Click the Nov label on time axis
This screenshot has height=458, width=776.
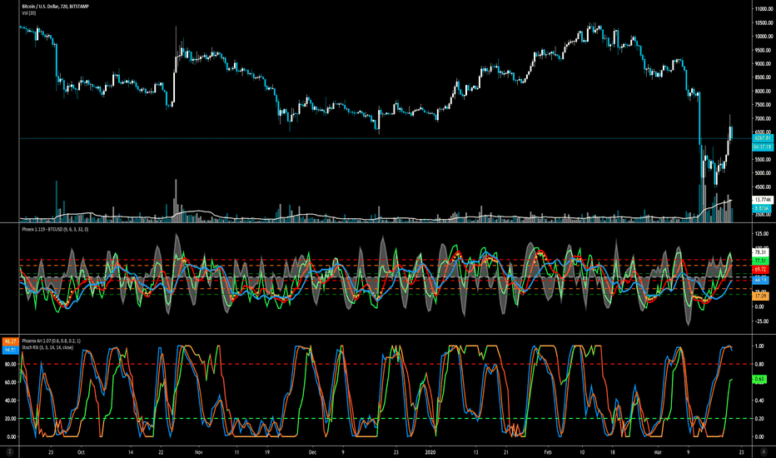(198, 452)
